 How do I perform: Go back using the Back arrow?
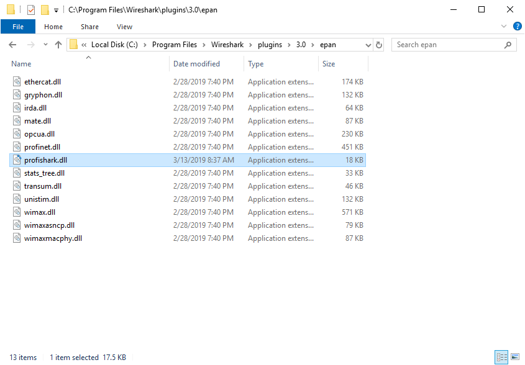coord(12,45)
